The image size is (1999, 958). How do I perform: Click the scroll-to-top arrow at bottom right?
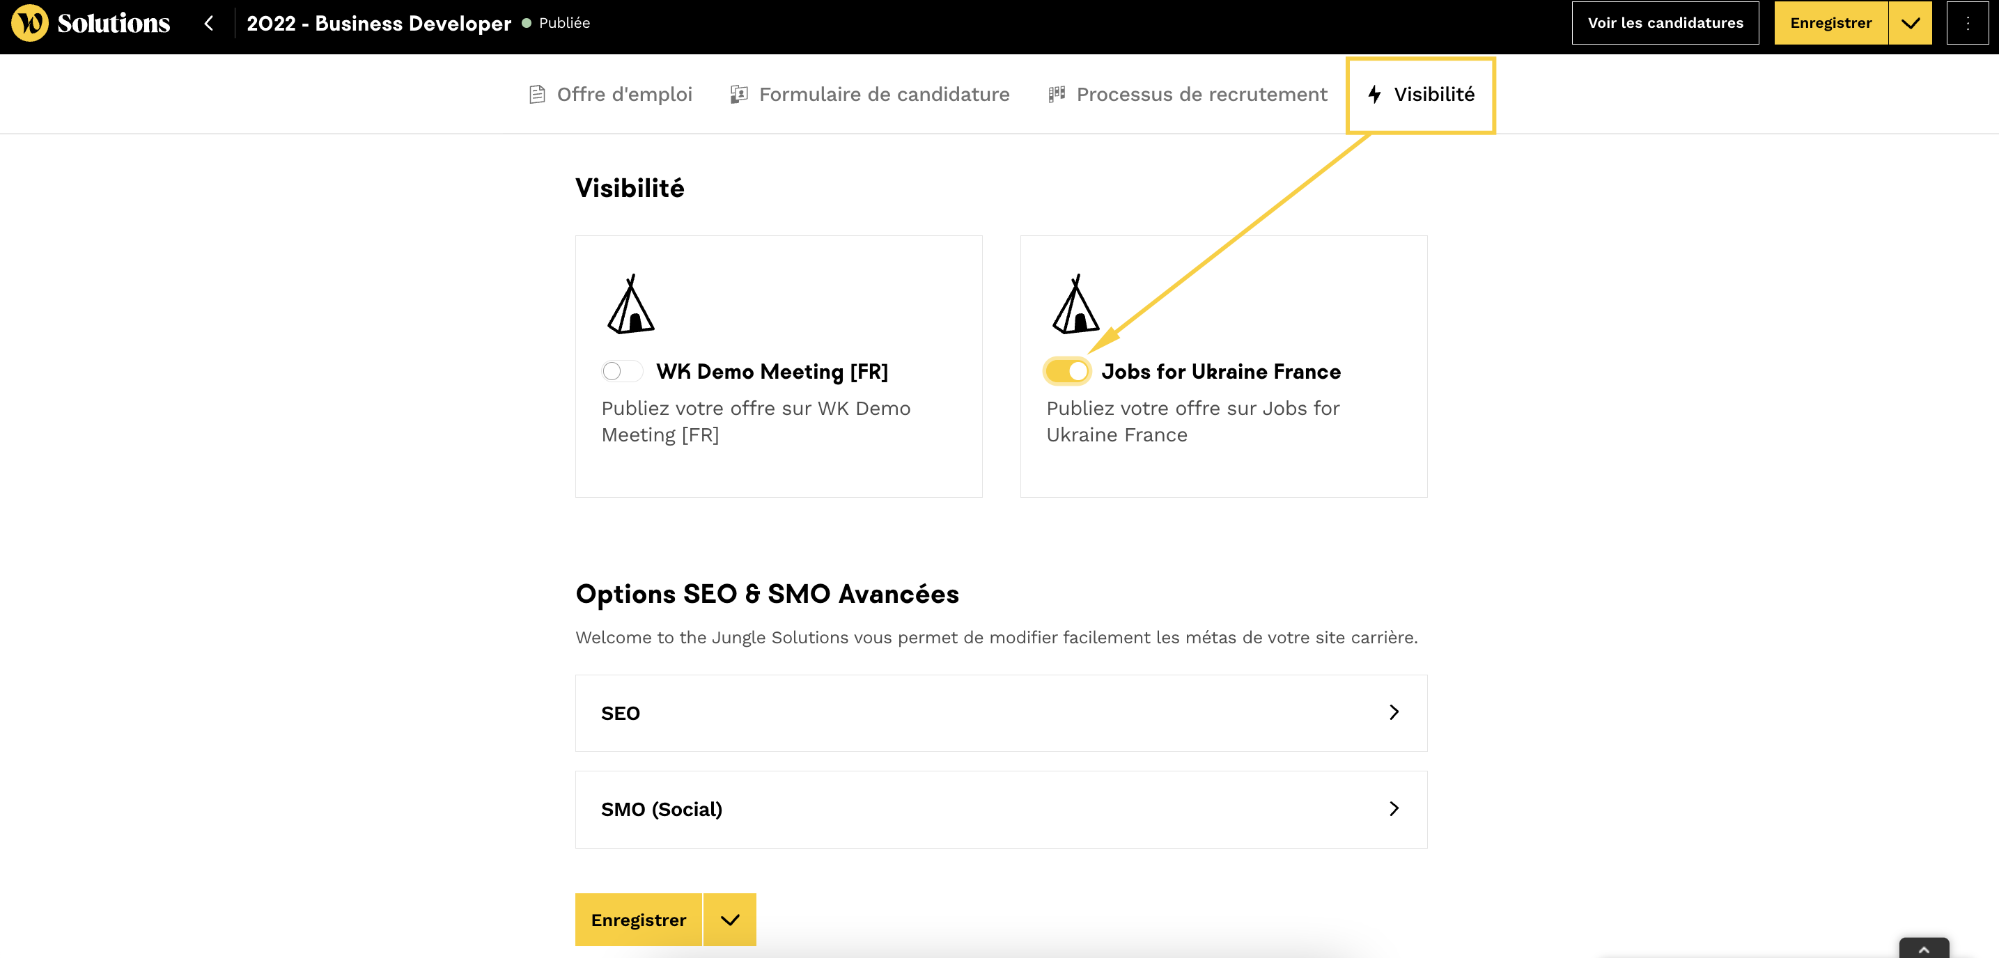tap(1923, 949)
